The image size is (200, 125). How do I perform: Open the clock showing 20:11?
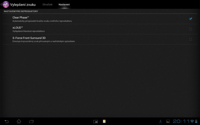tap(181, 121)
